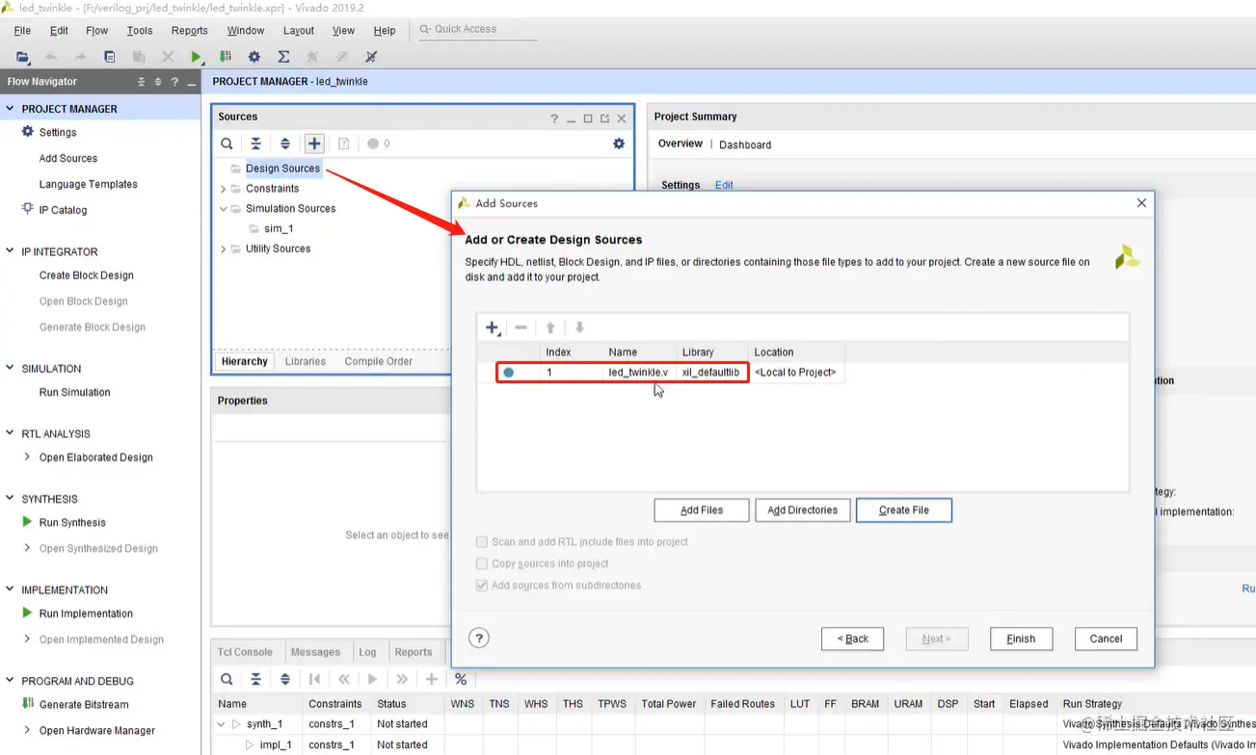This screenshot has width=1256, height=755.
Task: Collapse Simulation Sources folder
Action: pyautogui.click(x=224, y=208)
